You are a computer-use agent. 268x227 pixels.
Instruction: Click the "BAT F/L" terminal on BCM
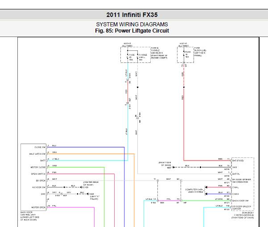(236, 174)
